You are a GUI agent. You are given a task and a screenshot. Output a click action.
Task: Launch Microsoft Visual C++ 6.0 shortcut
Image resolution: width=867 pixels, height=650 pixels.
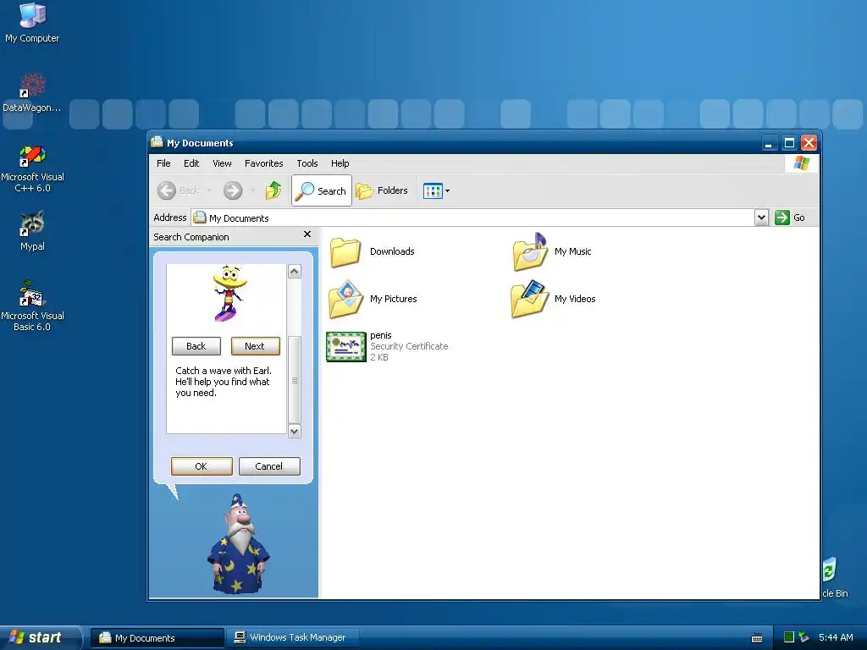[32, 168]
